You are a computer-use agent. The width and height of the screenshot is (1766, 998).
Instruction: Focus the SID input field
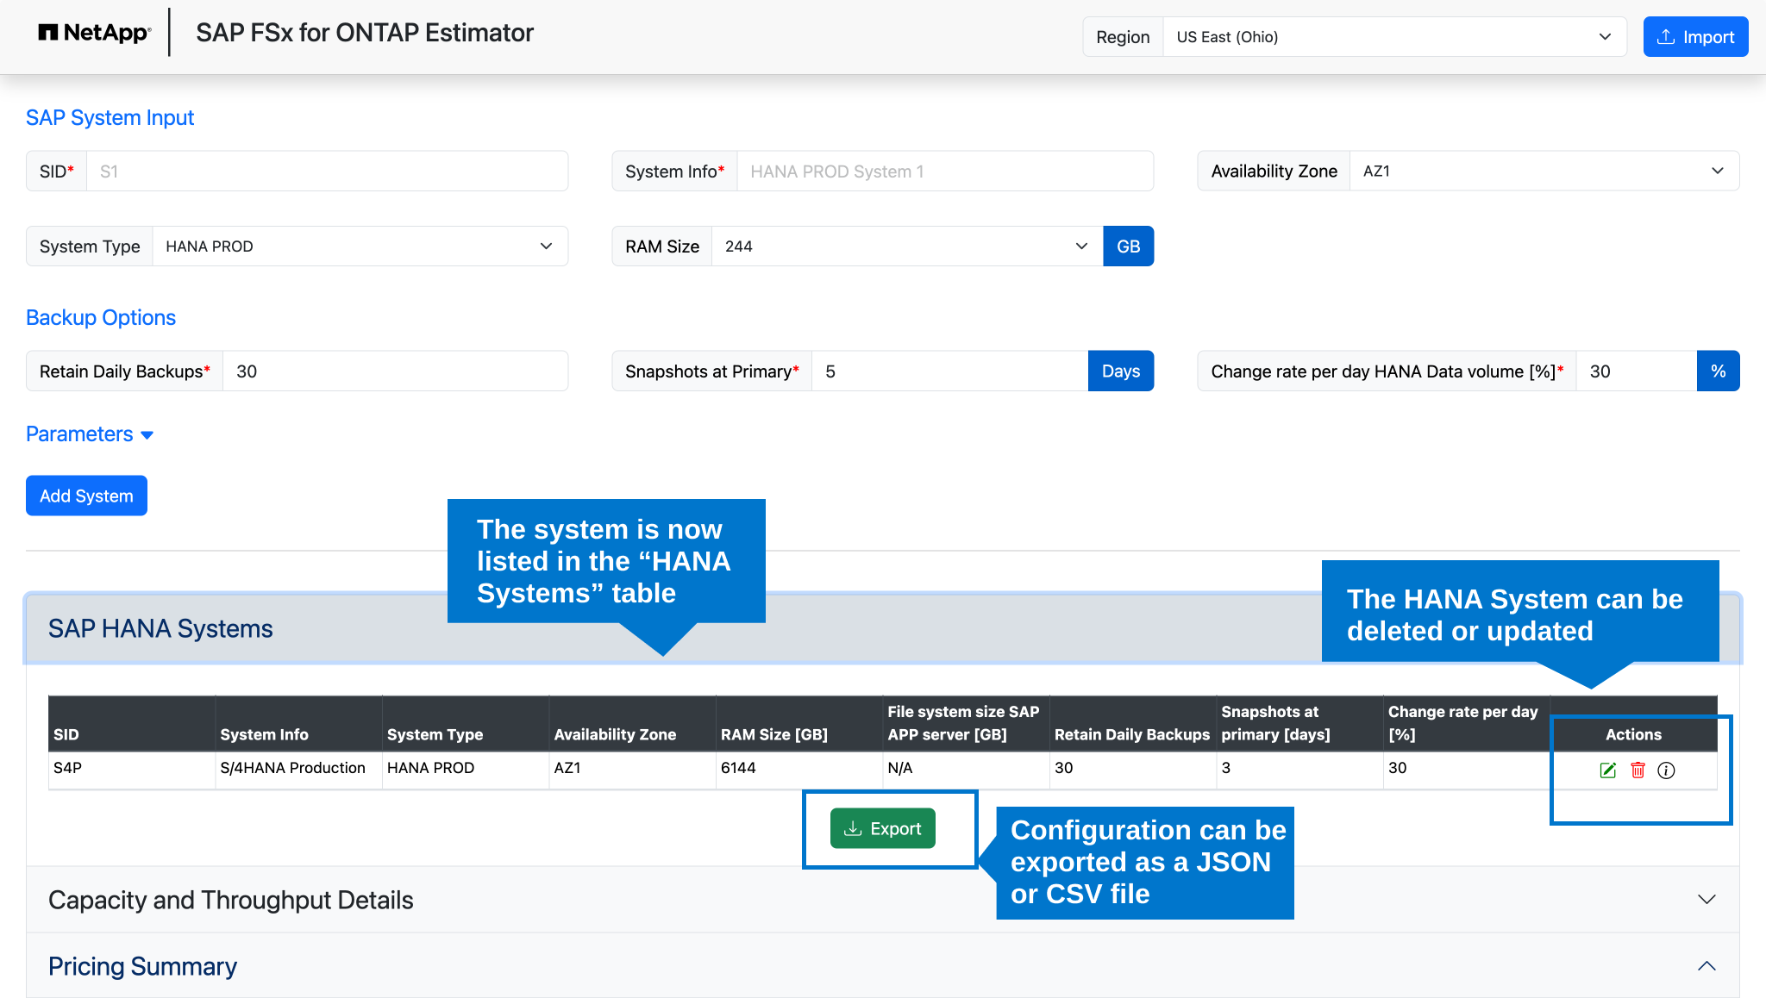tap(327, 171)
